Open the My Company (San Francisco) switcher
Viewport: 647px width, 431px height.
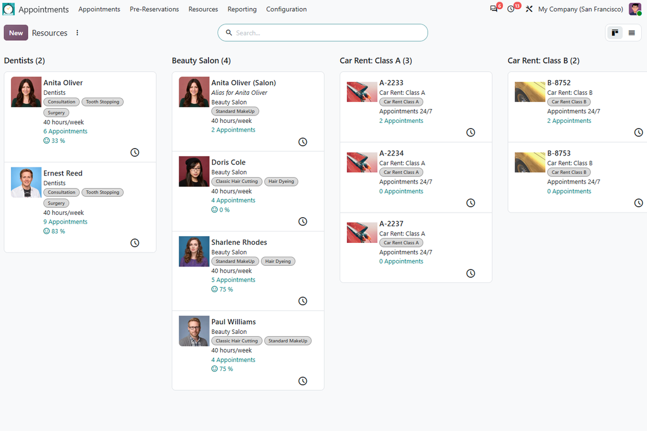pos(581,9)
